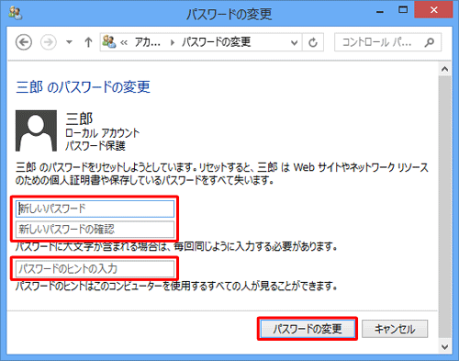Open the recent locations dropdown arrow
The width and height of the screenshot is (459, 361).
70,42
